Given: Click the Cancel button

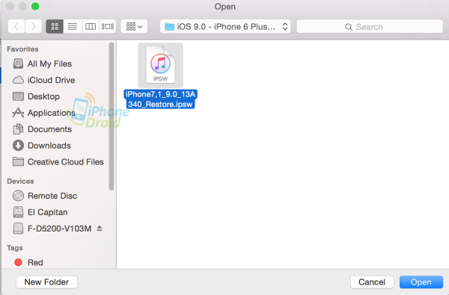Looking at the screenshot, I should 372,282.
